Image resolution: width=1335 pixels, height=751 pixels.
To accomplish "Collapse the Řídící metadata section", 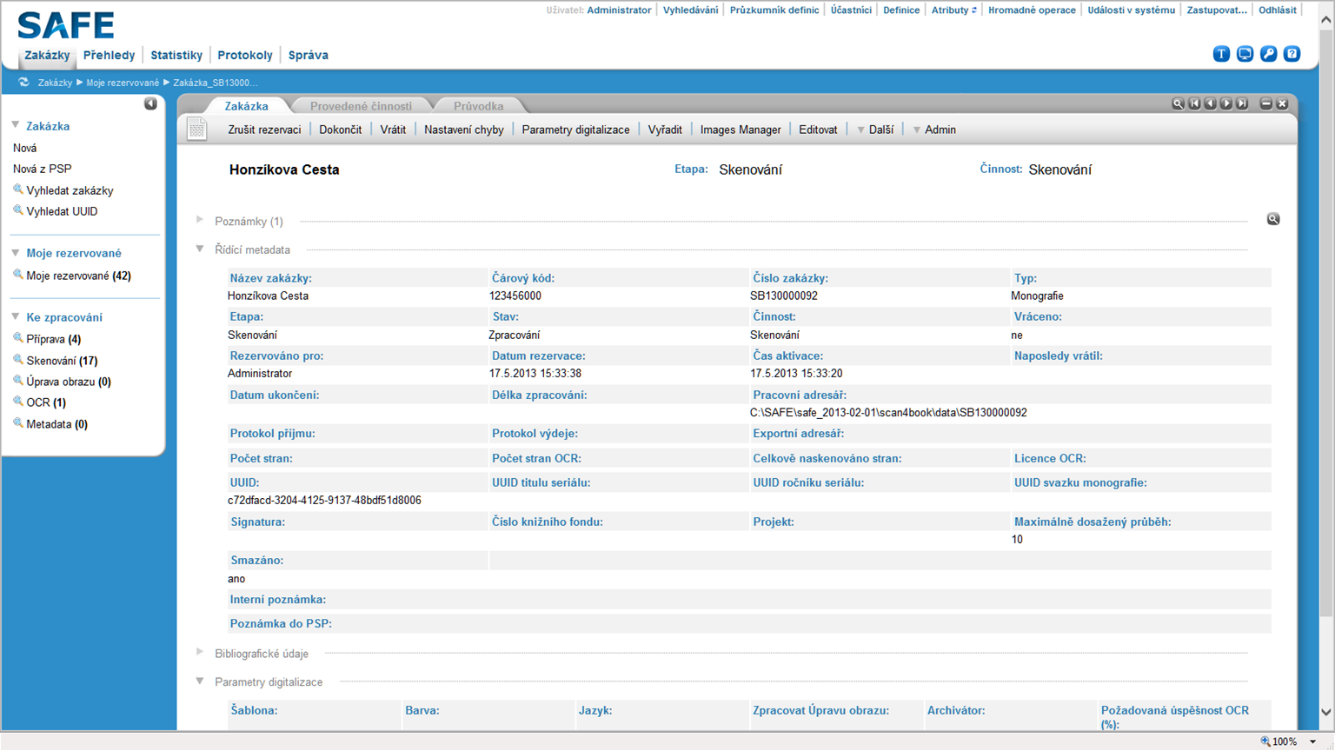I will click(200, 249).
